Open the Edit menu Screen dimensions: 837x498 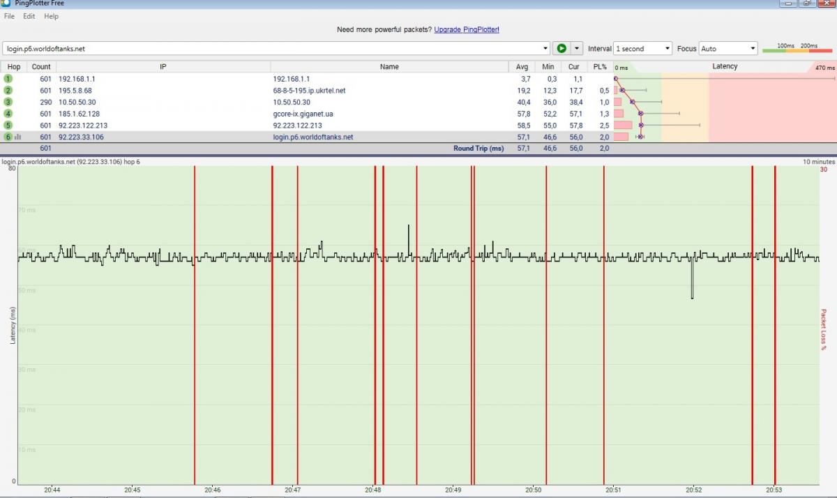tap(29, 16)
